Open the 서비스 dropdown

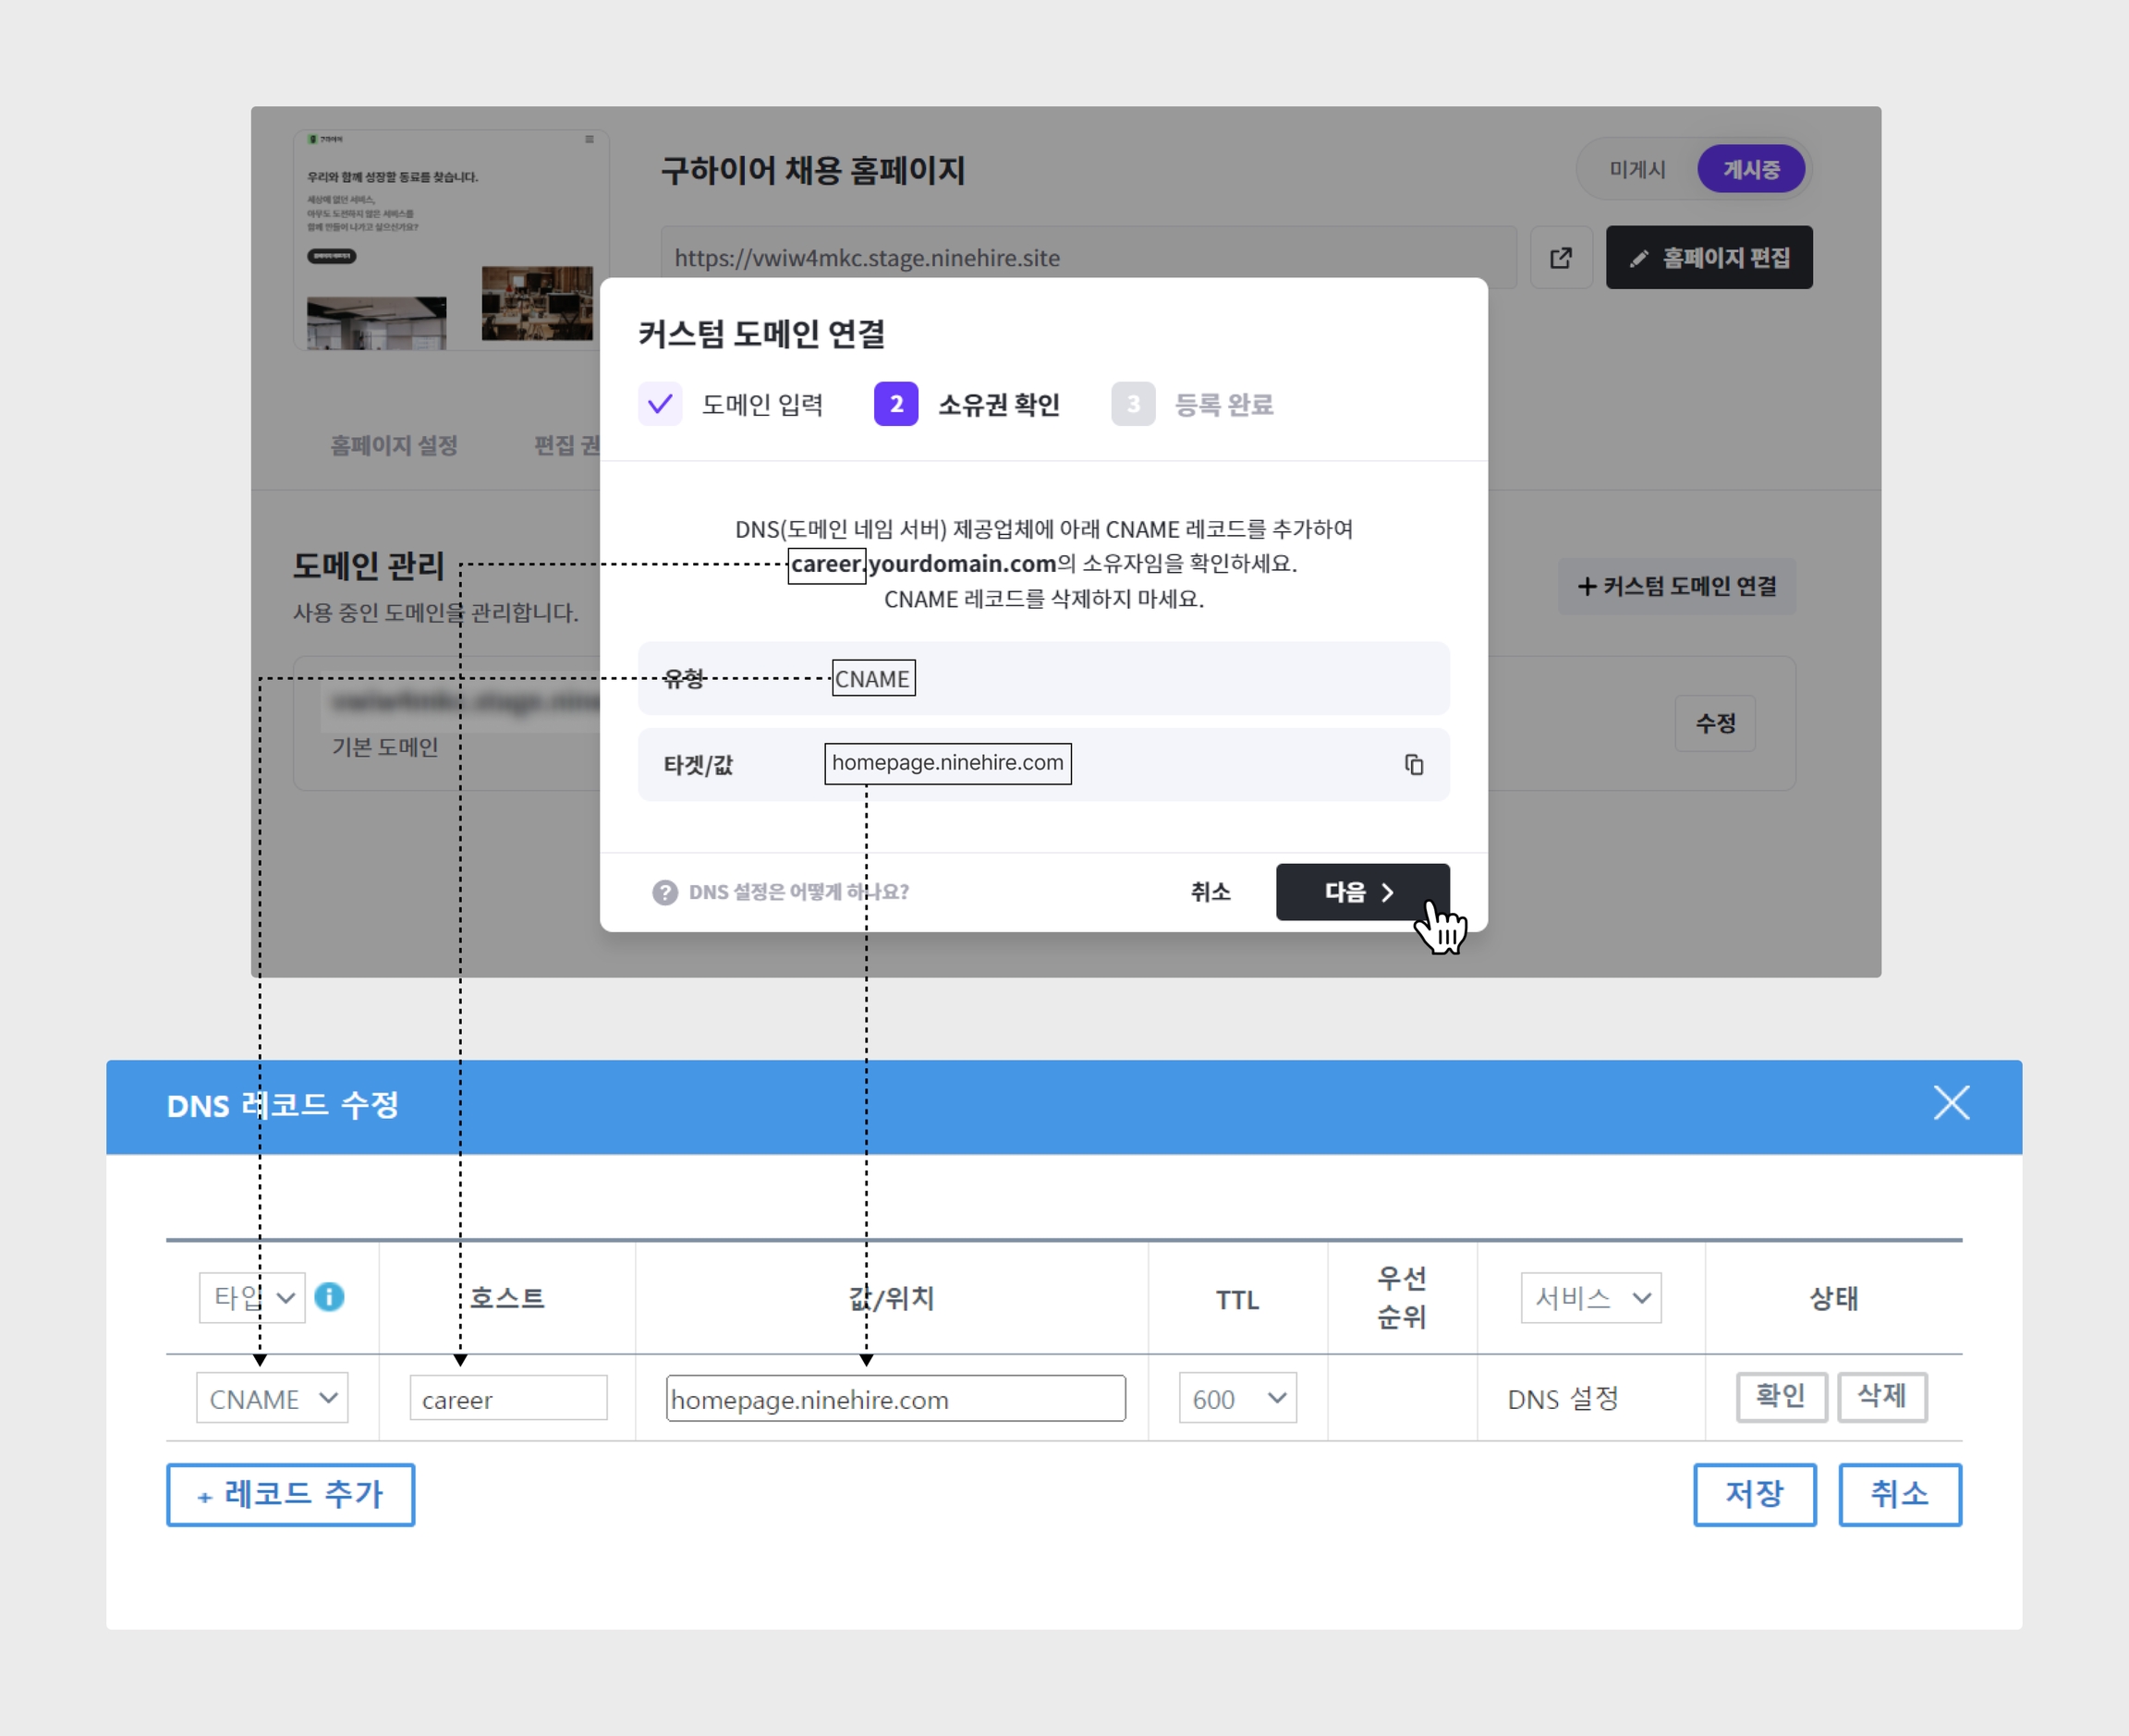(1590, 1298)
